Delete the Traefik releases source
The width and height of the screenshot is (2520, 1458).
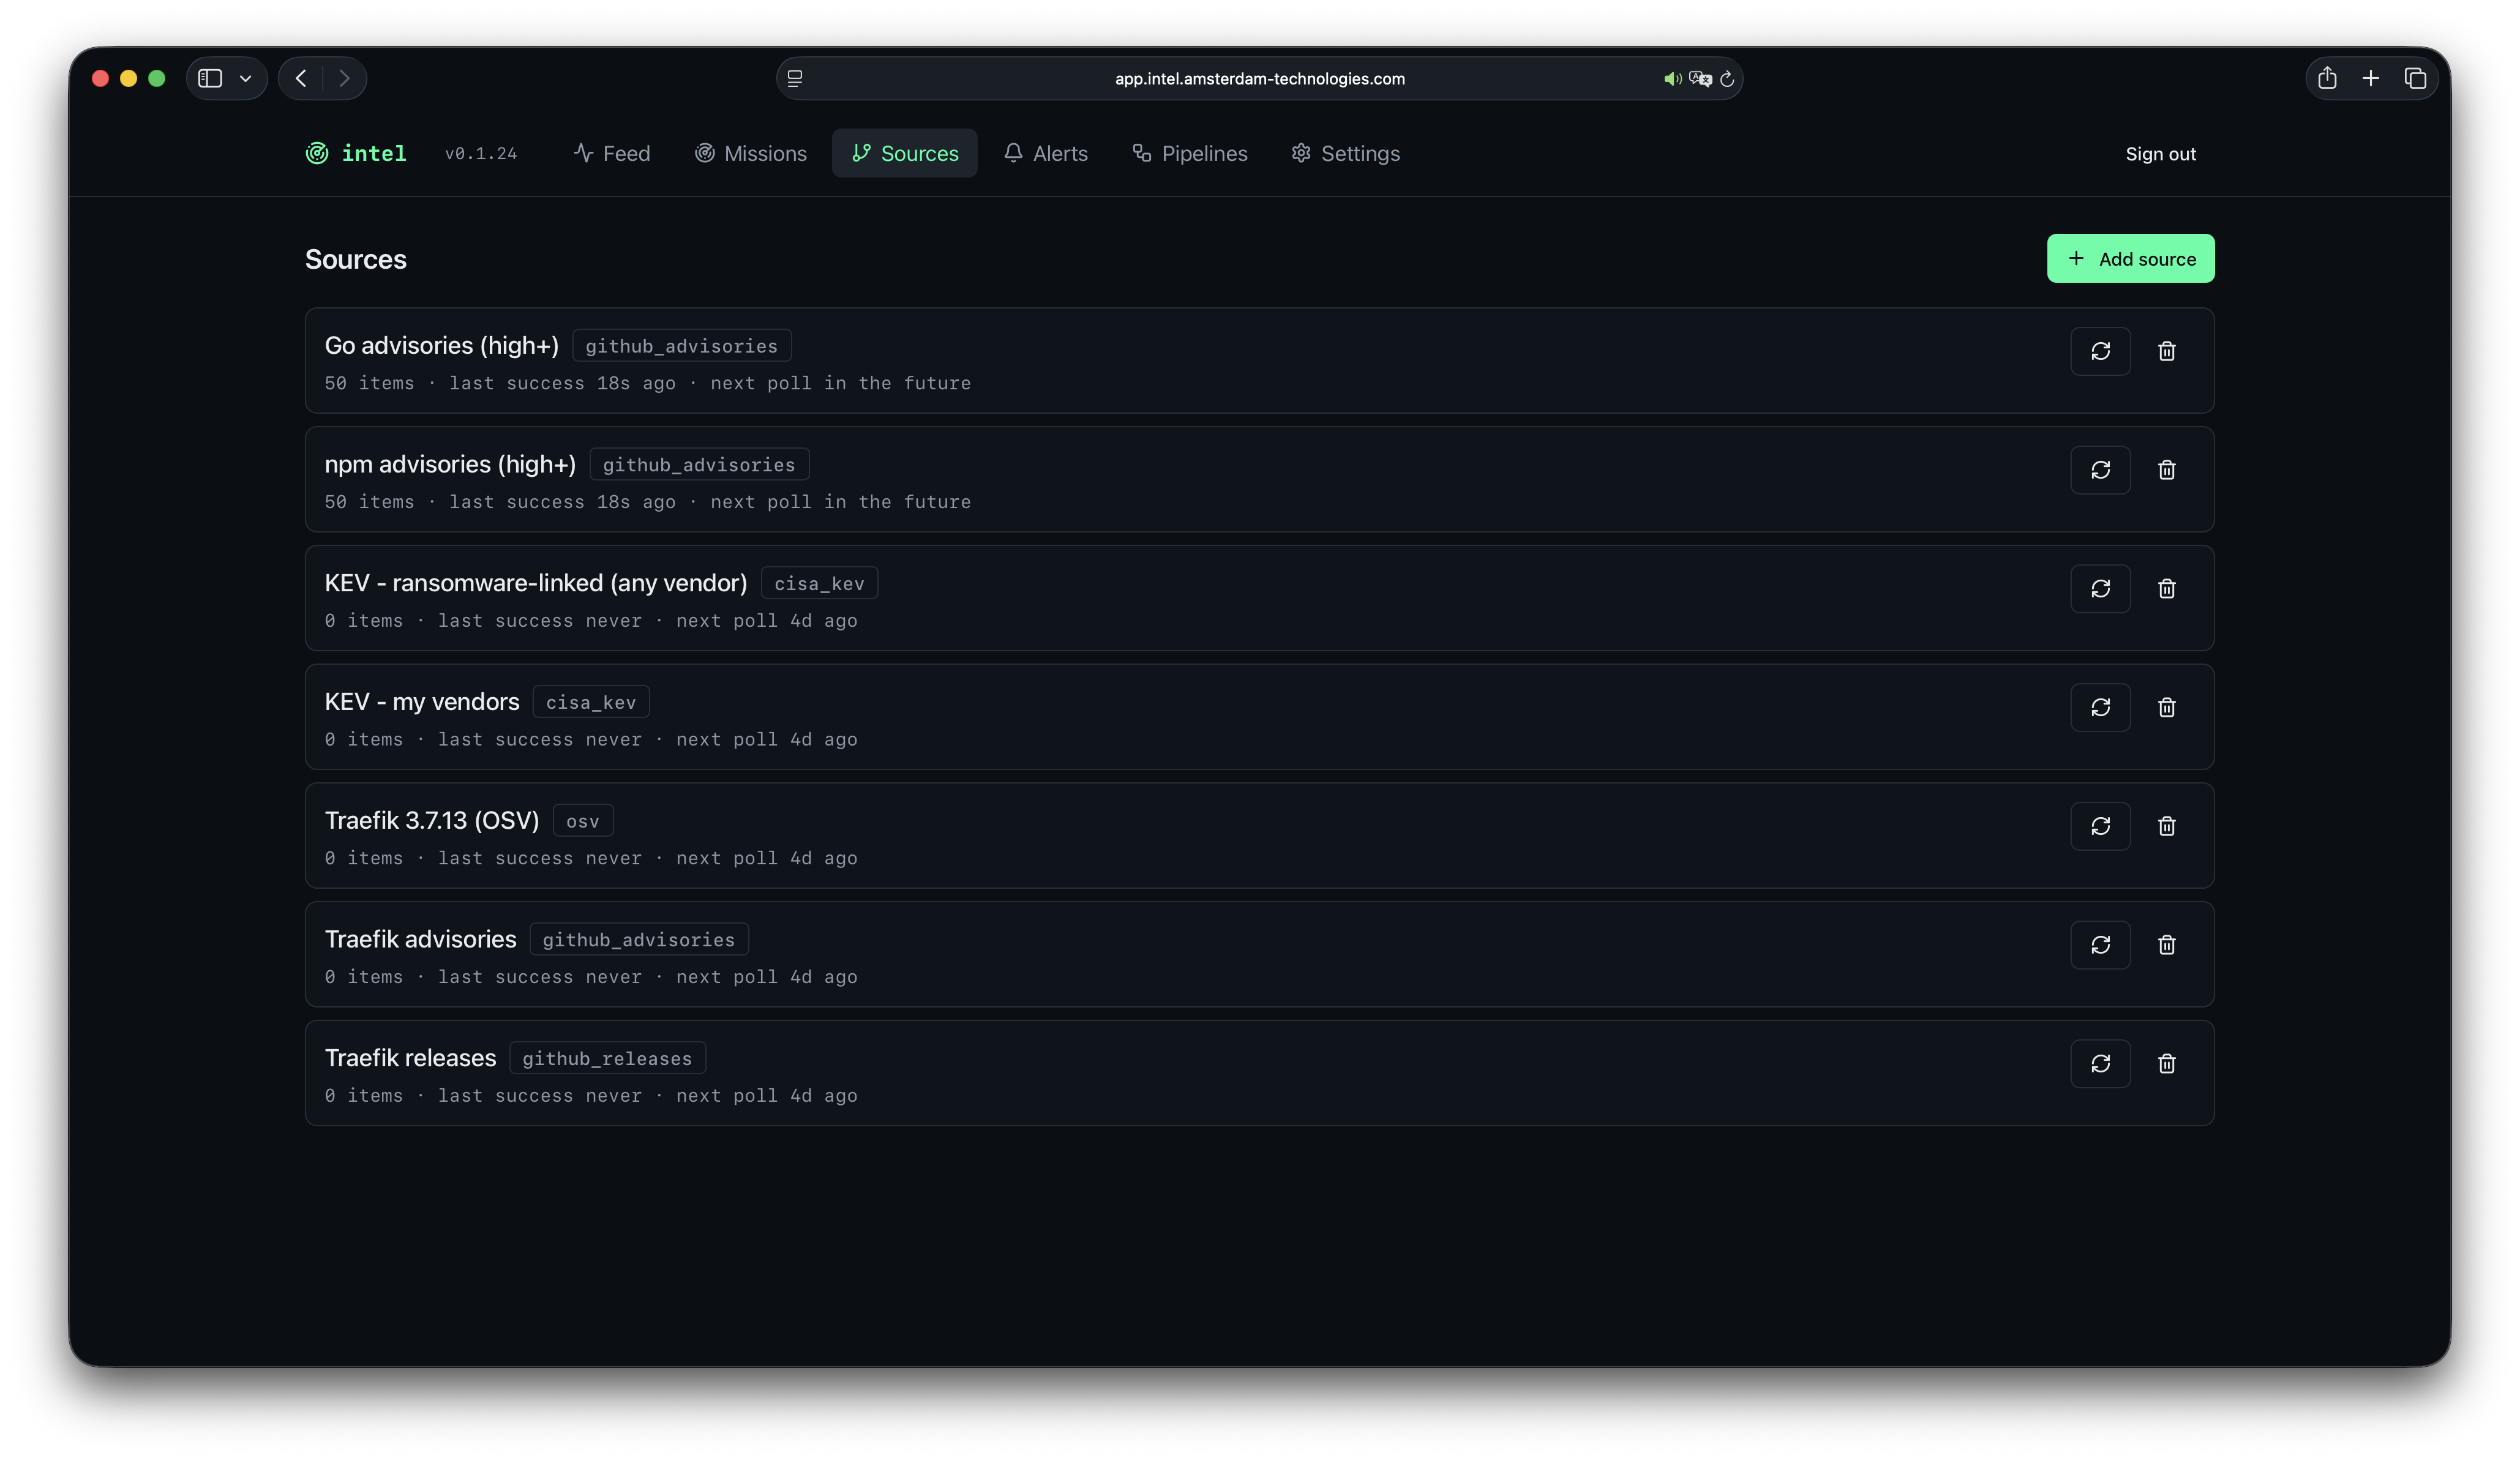click(x=2166, y=1064)
